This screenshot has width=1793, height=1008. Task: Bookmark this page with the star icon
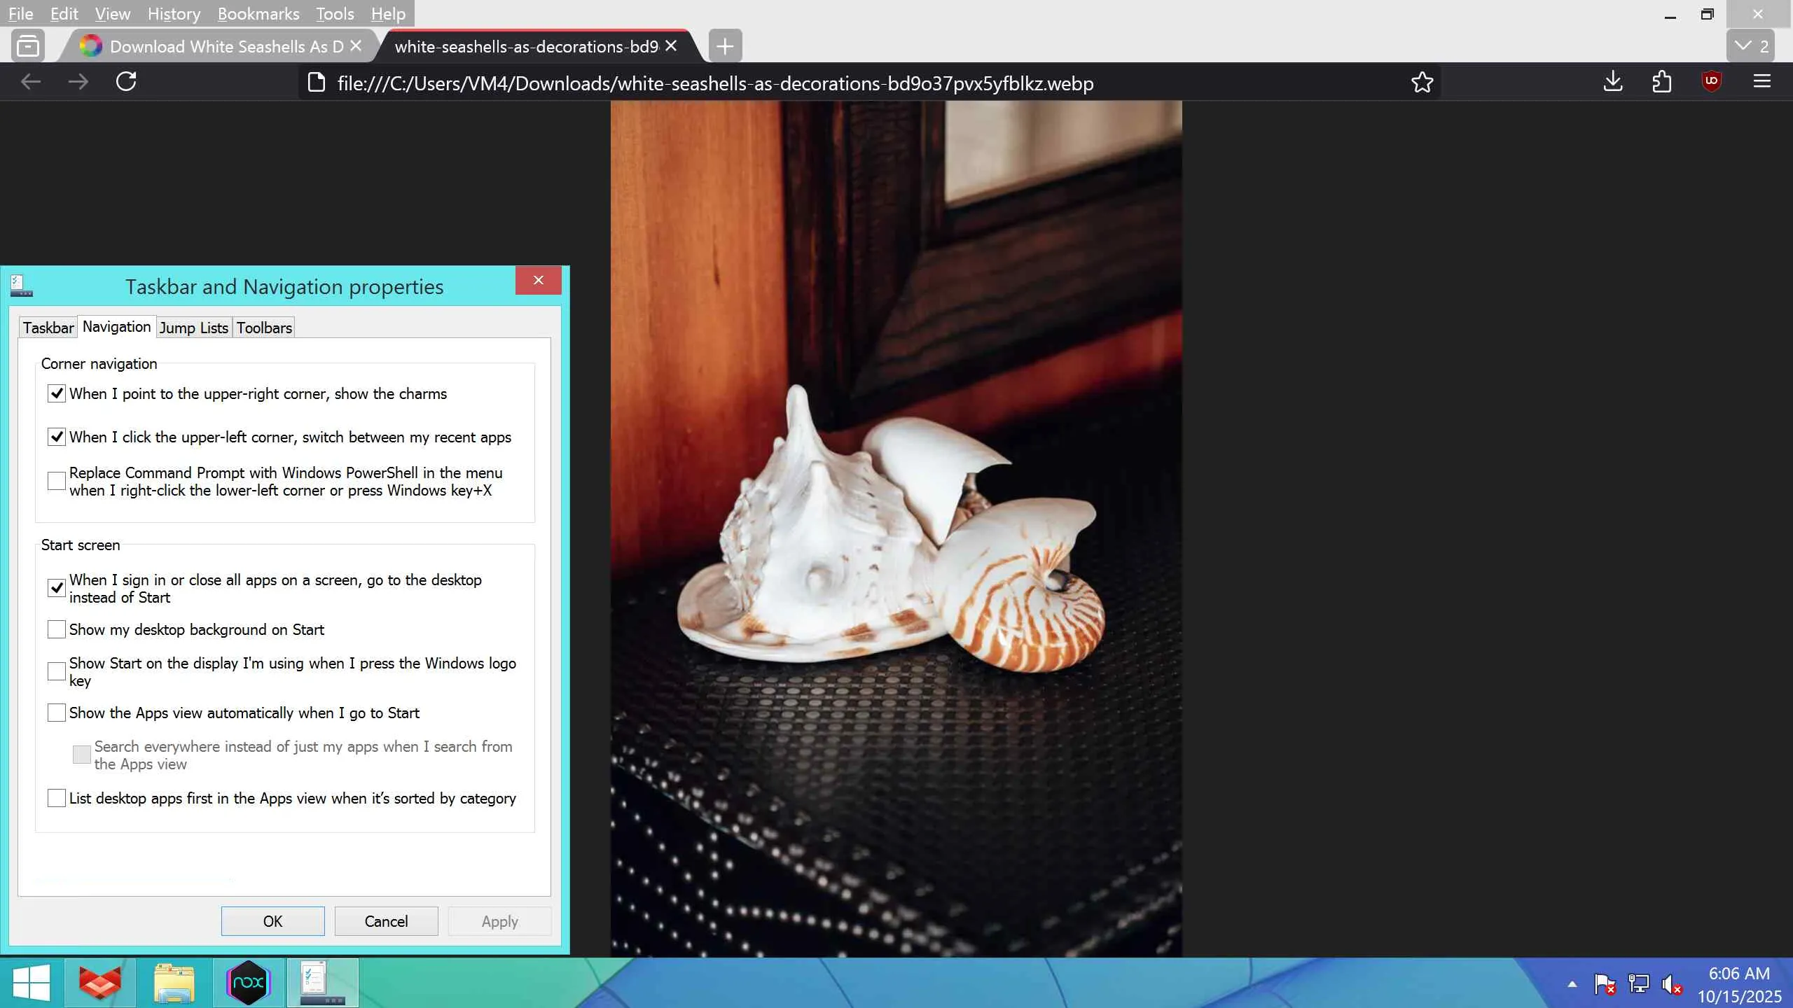pyautogui.click(x=1422, y=83)
